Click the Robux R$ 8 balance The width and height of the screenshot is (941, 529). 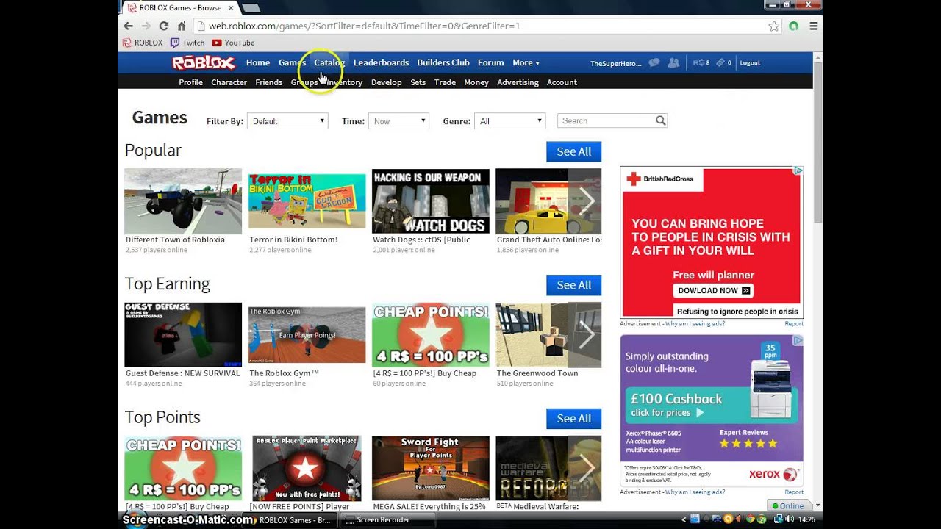point(701,63)
